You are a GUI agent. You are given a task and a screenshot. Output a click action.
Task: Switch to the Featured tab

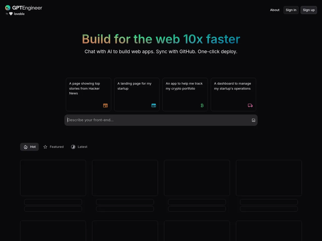(x=54, y=147)
